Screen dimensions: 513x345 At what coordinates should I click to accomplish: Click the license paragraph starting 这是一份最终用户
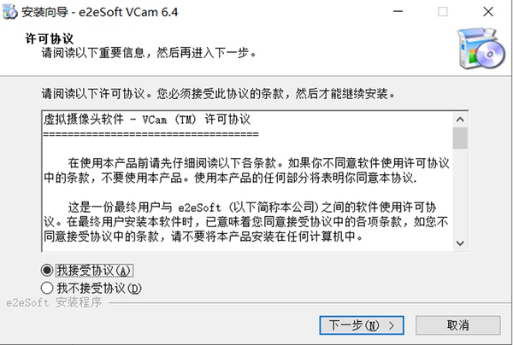point(246,222)
